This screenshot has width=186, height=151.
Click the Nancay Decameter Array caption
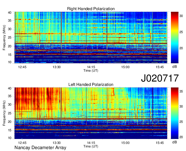point(40,147)
